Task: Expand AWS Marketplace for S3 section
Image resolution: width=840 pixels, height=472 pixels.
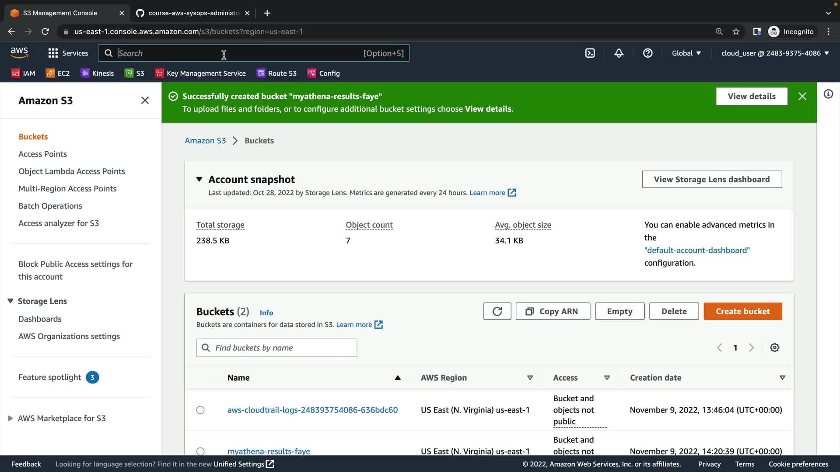Action: pyautogui.click(x=10, y=418)
